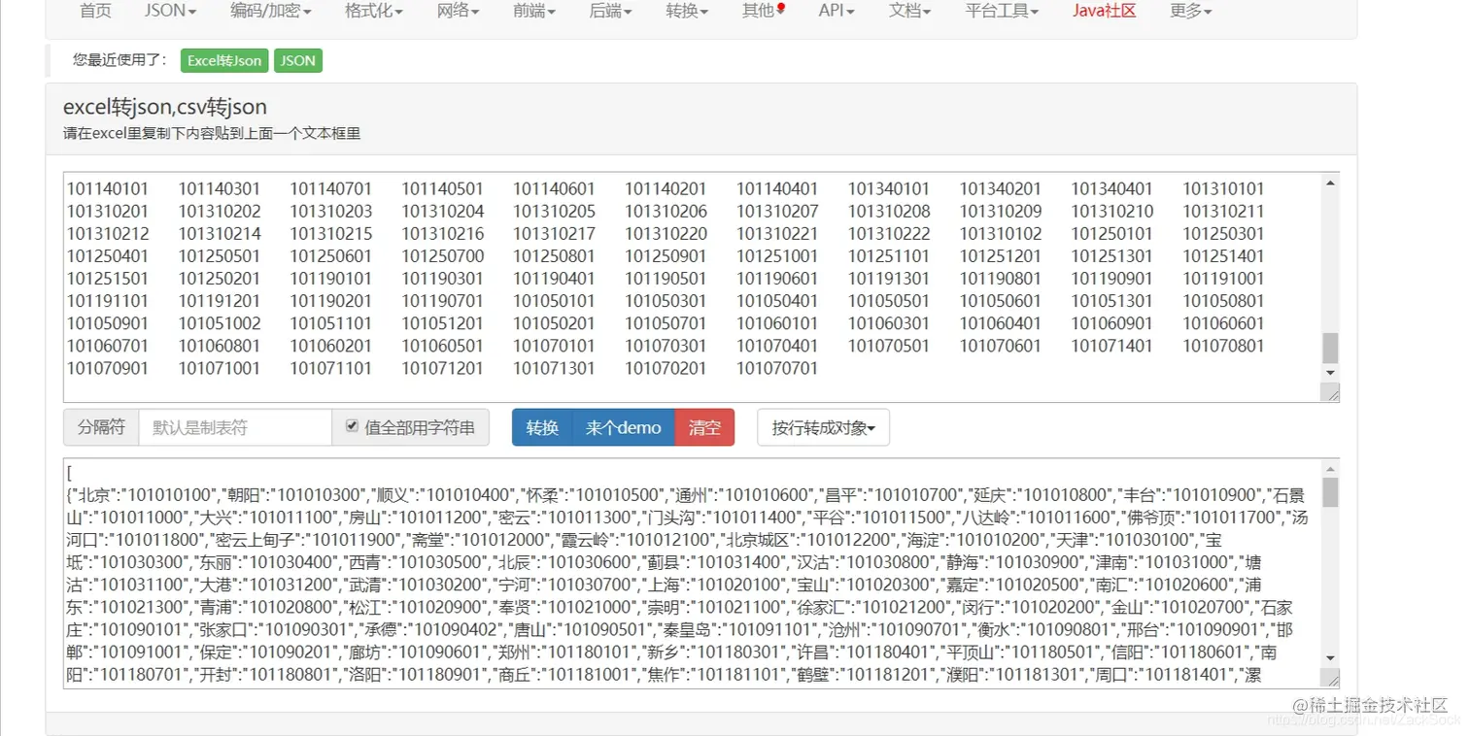Click the red 清空 clear button
1469x736 pixels.
(x=704, y=427)
